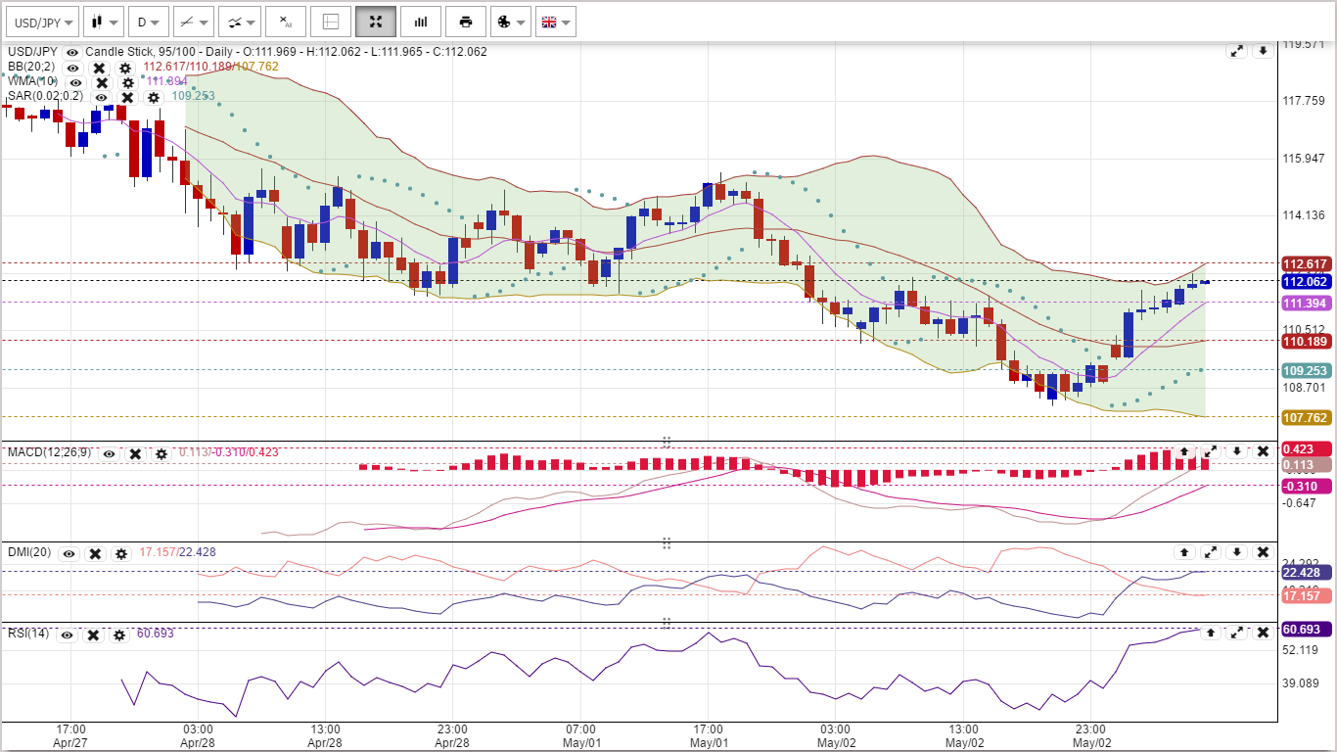Open the line drawing tools menu
The height and width of the screenshot is (752, 1337).
pos(193,22)
